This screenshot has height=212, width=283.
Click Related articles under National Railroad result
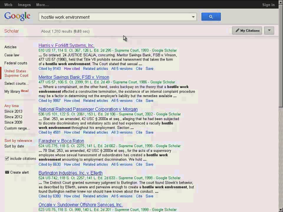[96, 132]
